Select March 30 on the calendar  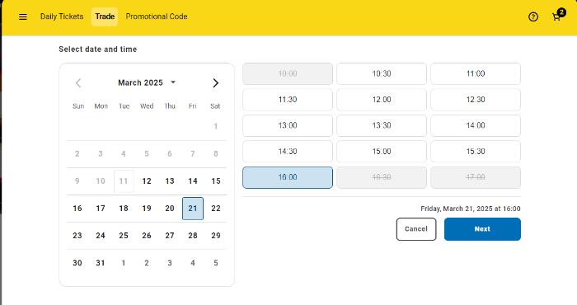tap(77, 263)
